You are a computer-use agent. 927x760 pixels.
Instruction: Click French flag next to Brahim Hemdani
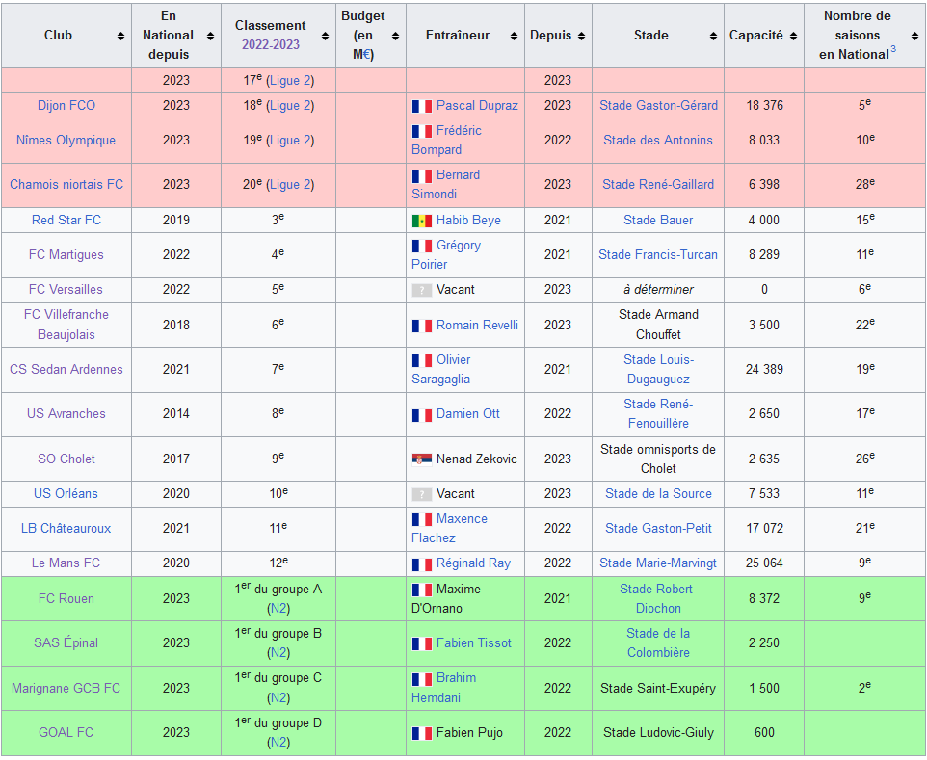click(421, 679)
